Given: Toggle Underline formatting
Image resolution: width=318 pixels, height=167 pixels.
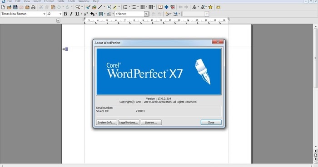Looking at the screenshot, I should click(77, 14).
